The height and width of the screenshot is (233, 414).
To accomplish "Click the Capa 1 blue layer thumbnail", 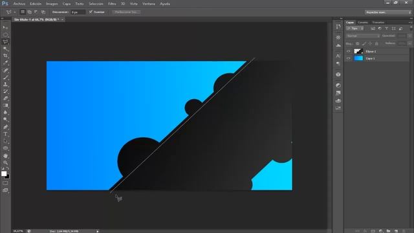I will point(358,58).
